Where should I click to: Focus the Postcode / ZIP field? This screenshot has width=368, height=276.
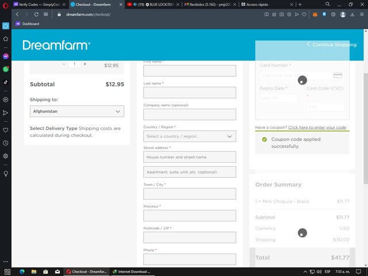(x=190, y=237)
